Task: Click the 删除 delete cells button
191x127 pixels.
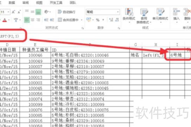Action: point(187,15)
